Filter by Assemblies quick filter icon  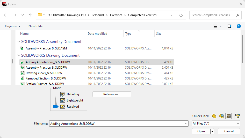(x=221, y=116)
